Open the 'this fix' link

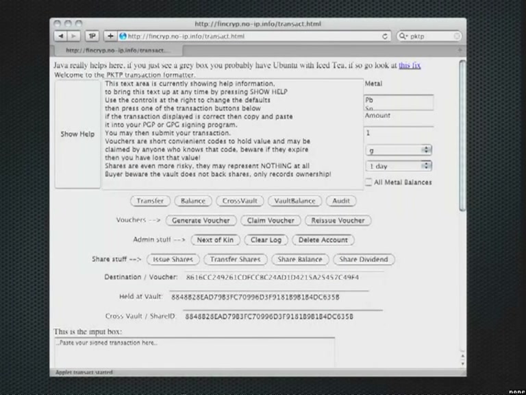(x=410, y=65)
